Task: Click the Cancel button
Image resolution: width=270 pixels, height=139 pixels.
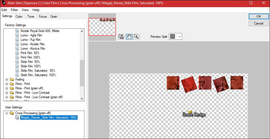Action: point(259,23)
